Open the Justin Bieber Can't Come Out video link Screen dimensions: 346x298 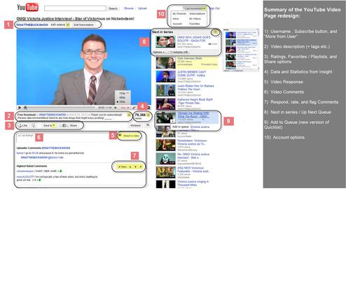pyautogui.click(x=191, y=73)
